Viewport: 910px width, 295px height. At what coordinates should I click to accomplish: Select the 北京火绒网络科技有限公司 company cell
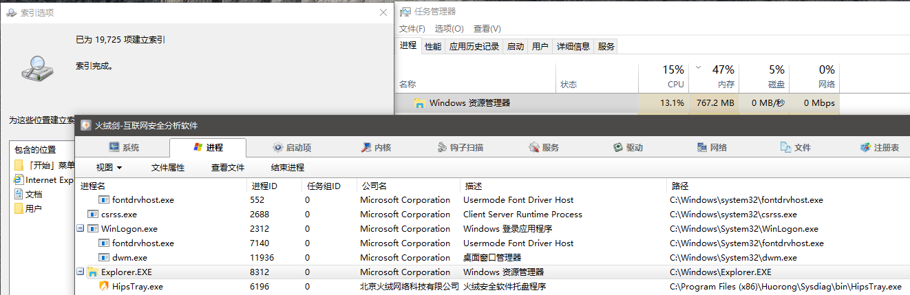pos(410,287)
